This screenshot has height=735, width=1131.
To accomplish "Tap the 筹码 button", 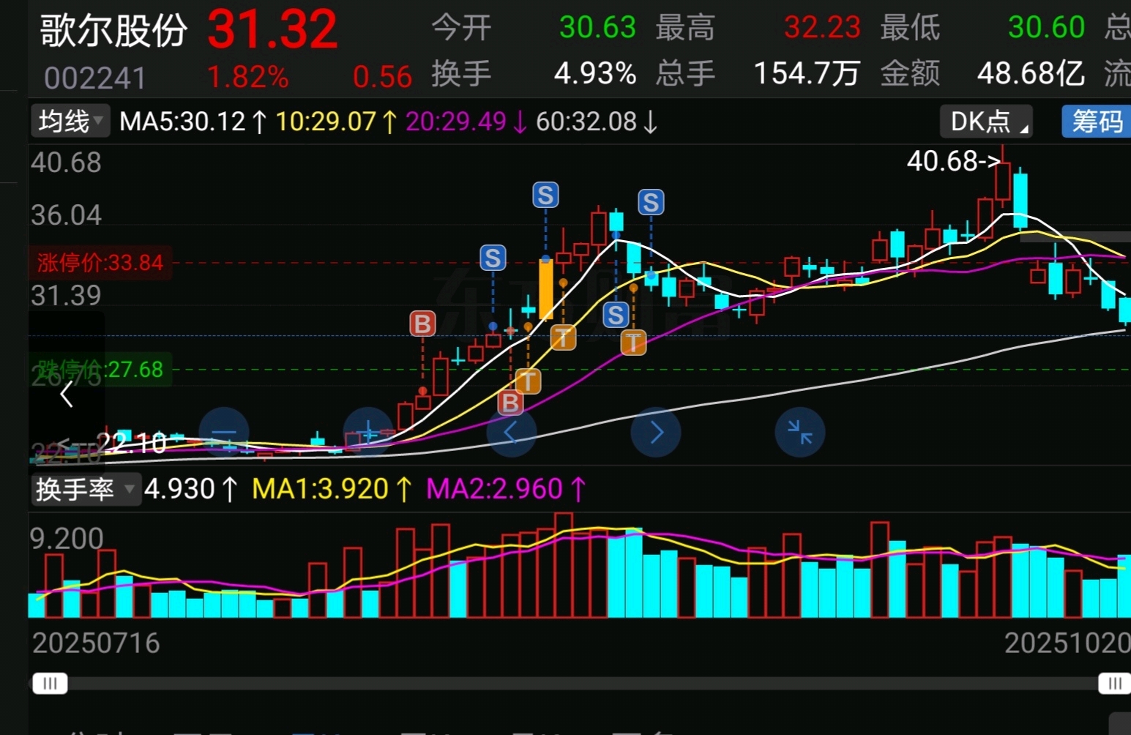I will [x=1097, y=122].
